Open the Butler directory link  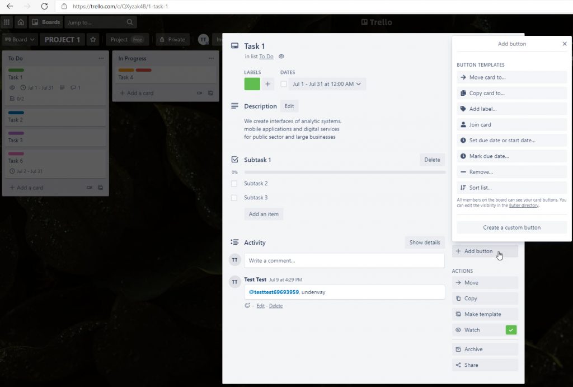[x=523, y=206]
